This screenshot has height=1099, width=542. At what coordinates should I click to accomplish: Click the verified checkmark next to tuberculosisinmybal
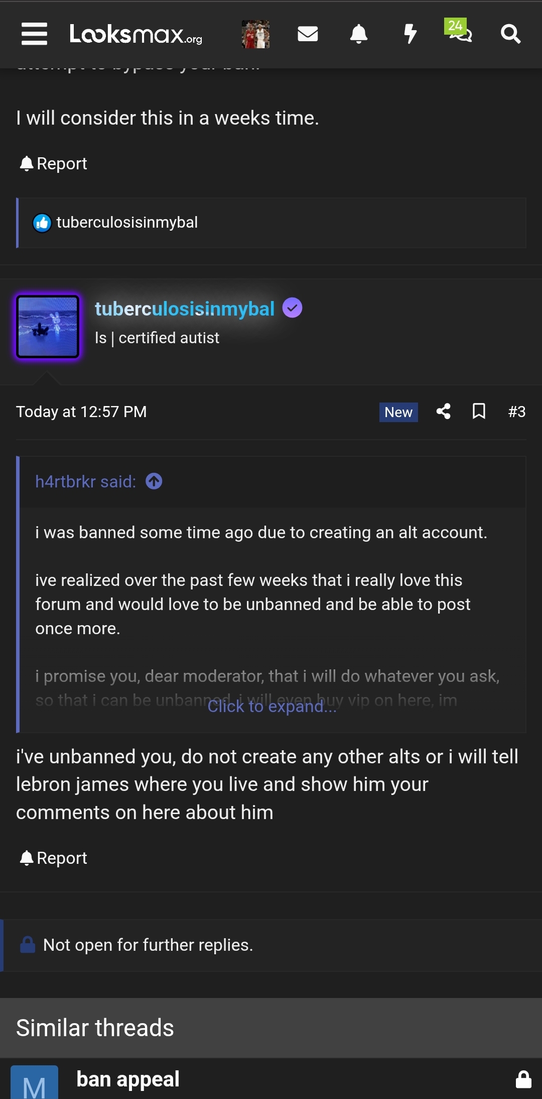(x=293, y=308)
